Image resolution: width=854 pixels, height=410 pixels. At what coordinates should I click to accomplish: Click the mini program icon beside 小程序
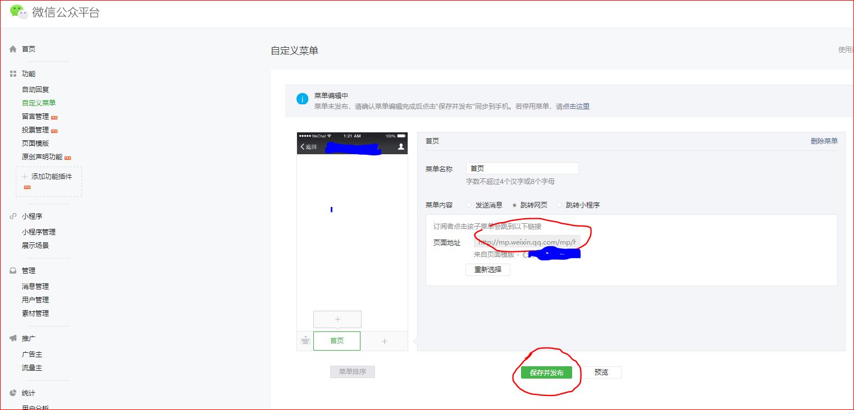pyautogui.click(x=13, y=216)
